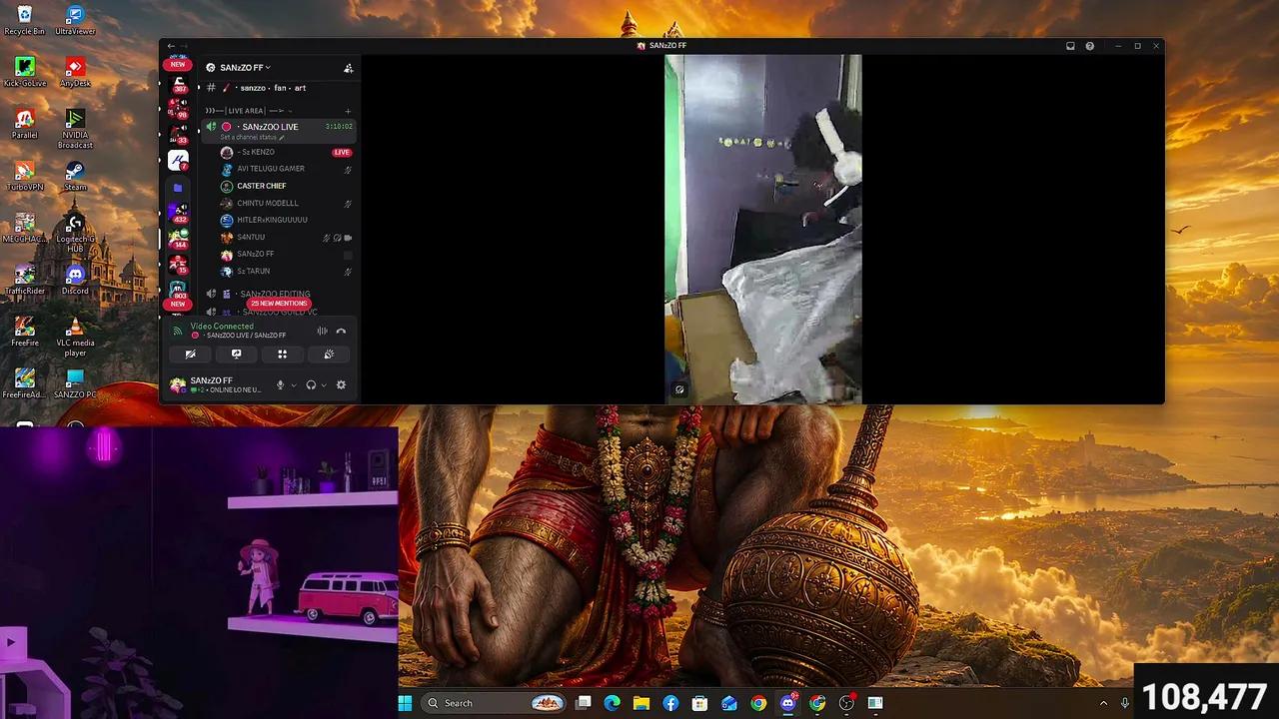Open NVIDIA Broadcast desktop shortcut
Viewport: 1279px width, 719px height.
(75, 129)
